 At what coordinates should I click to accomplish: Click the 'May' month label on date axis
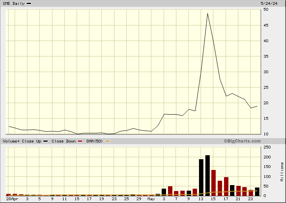click(151, 199)
